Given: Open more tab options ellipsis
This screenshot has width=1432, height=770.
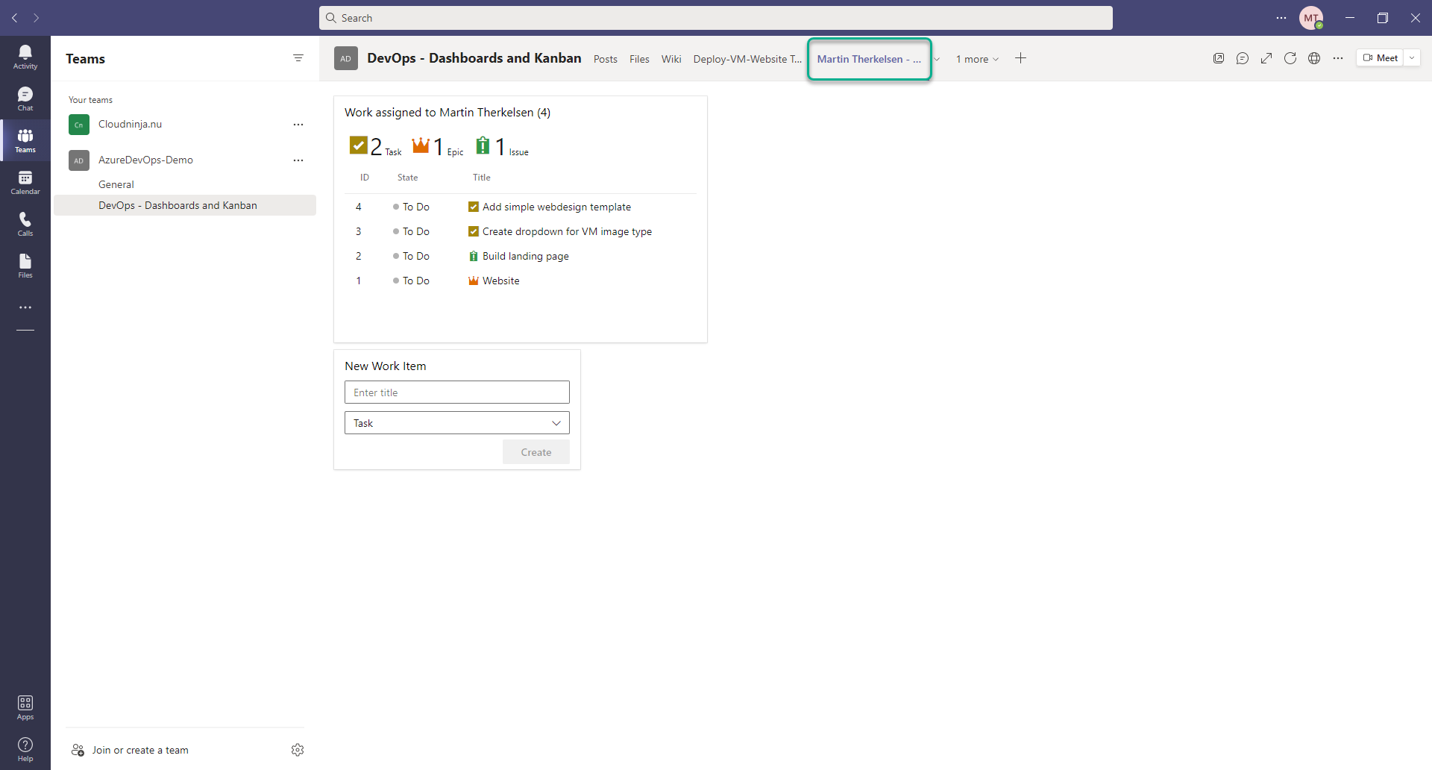Looking at the screenshot, I should tap(1338, 58).
